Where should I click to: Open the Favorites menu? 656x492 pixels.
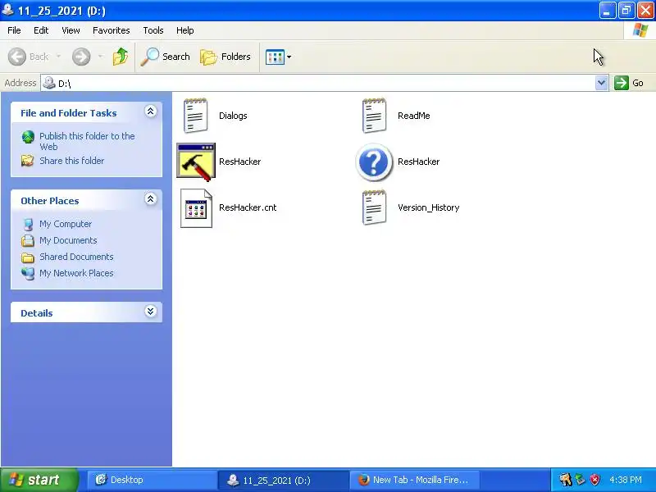(112, 30)
